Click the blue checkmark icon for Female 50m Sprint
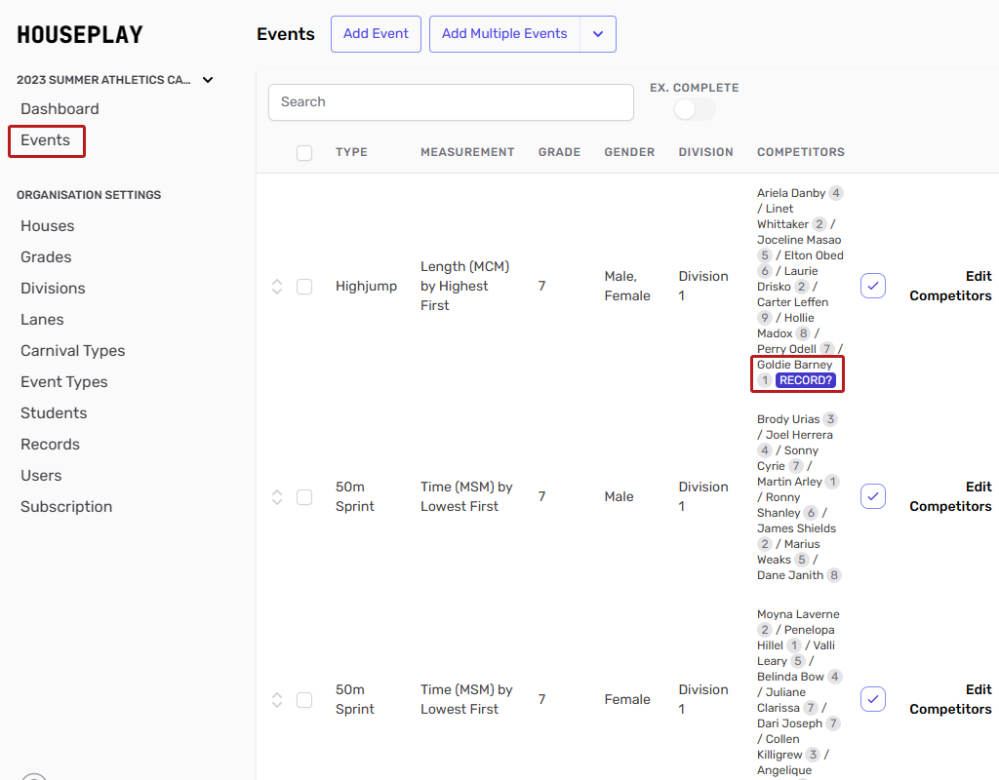Screen dimensions: 999x780 click(x=873, y=699)
